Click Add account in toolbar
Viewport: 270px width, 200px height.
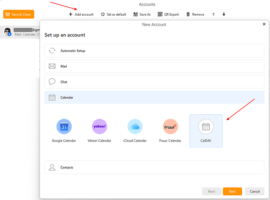click(81, 14)
